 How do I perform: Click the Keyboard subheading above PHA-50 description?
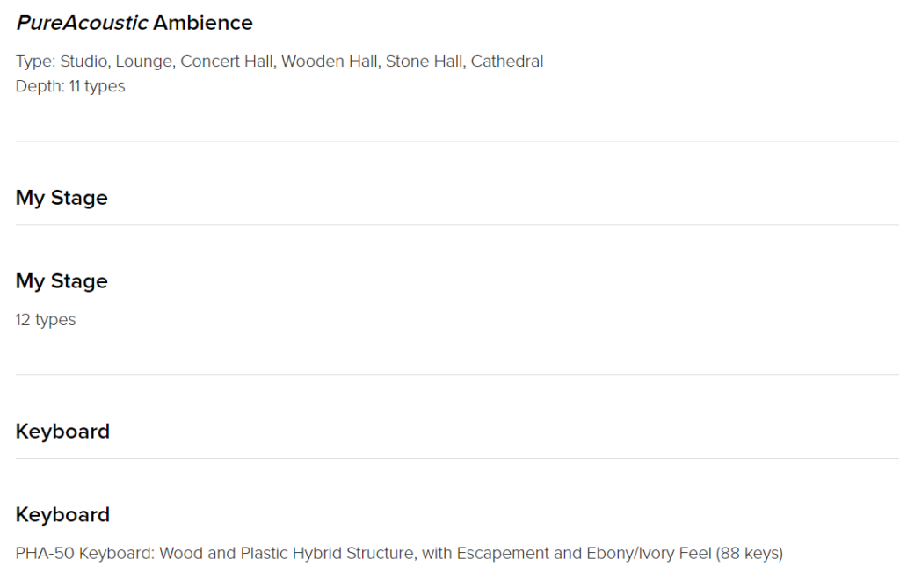tap(62, 514)
